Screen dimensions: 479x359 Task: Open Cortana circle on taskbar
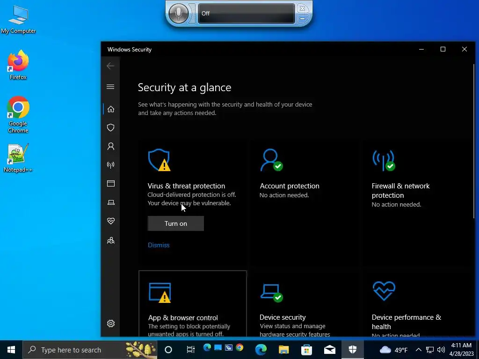[x=168, y=350]
